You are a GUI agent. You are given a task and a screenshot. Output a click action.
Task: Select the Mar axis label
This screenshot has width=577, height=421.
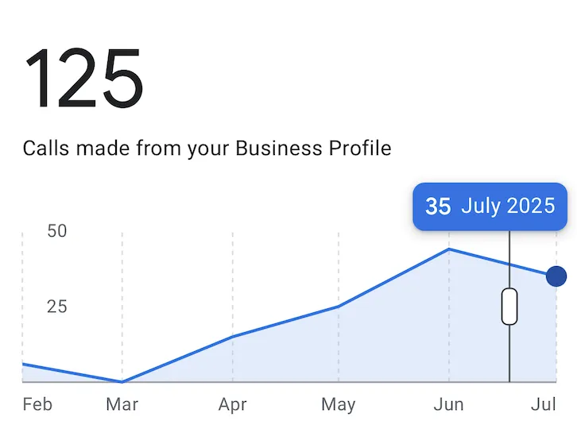[x=122, y=404]
